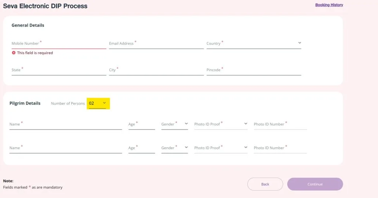This screenshot has width=378, height=198.
Task: Open the Booking History link
Action: [329, 5]
